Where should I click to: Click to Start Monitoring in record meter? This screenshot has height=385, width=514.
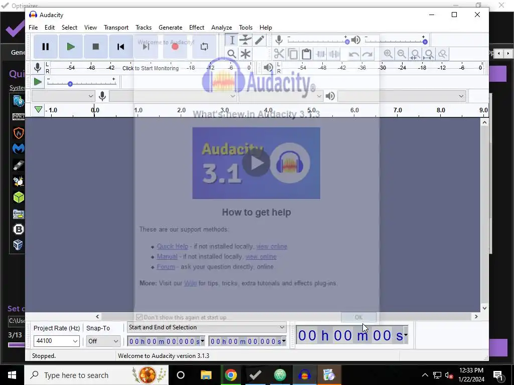151,68
